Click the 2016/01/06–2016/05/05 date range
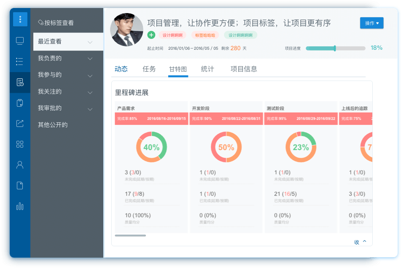The image size is (401, 269). coord(193,48)
